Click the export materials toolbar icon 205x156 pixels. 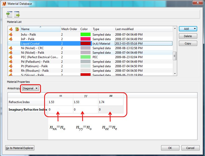(x=17, y=14)
